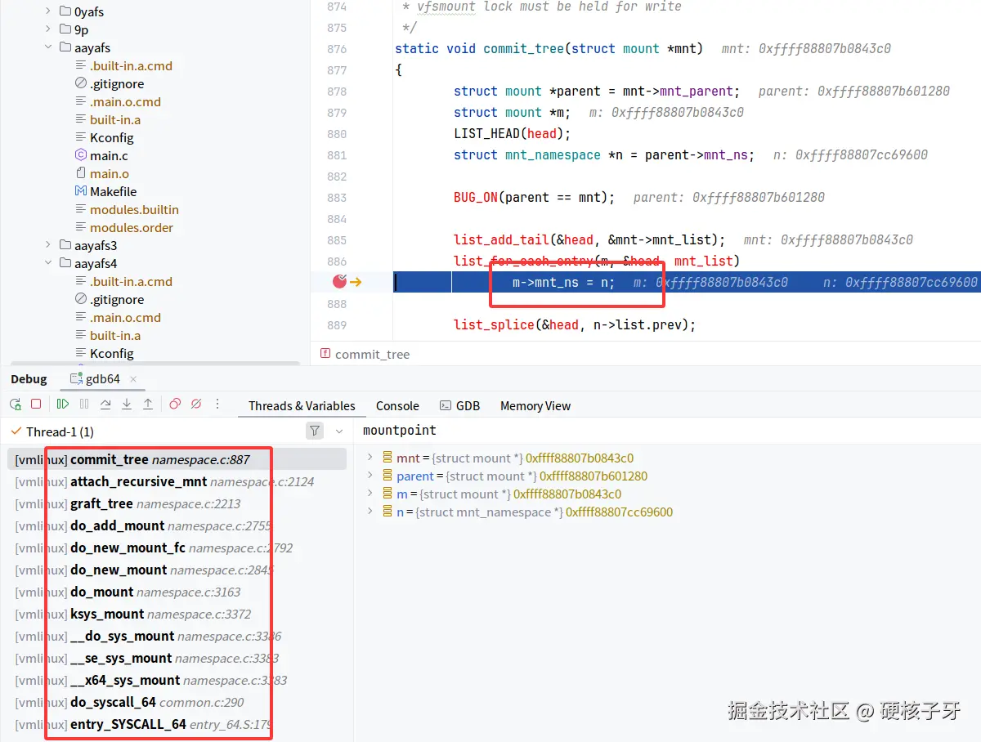Open Makefile in the aayafs folder
981x742 pixels.
pyautogui.click(x=114, y=191)
